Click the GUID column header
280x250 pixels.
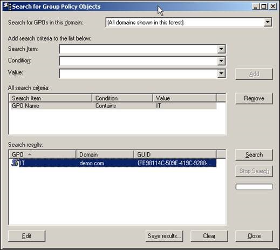point(175,154)
